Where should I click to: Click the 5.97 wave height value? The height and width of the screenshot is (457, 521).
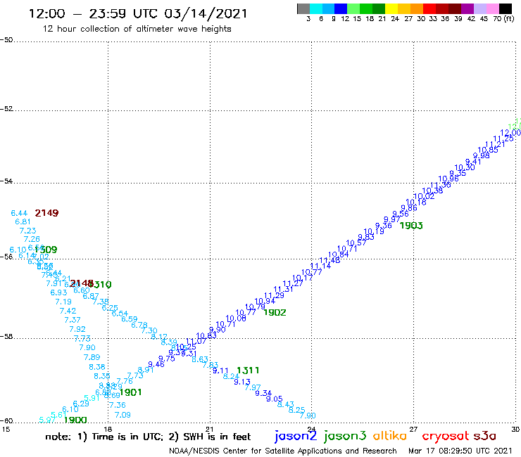click(47, 420)
